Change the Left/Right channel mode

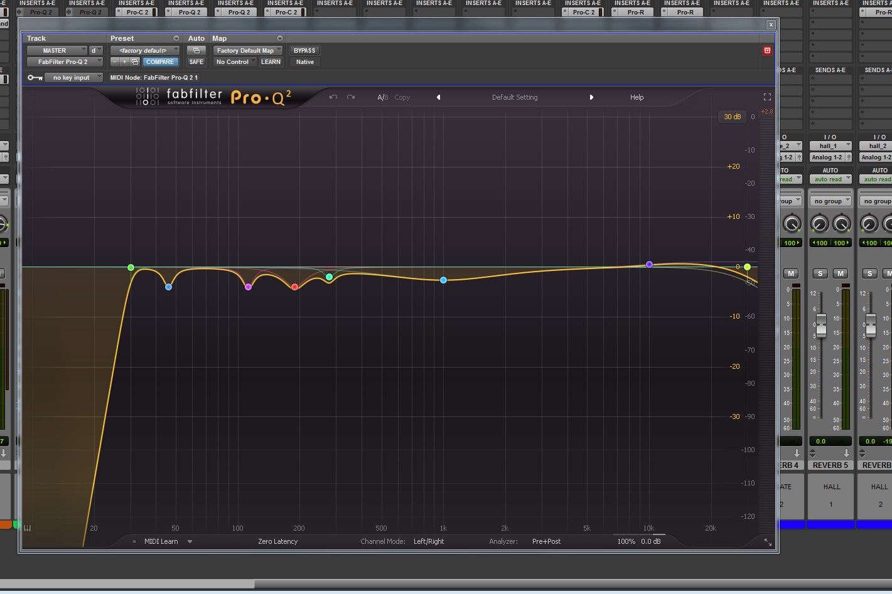point(429,541)
